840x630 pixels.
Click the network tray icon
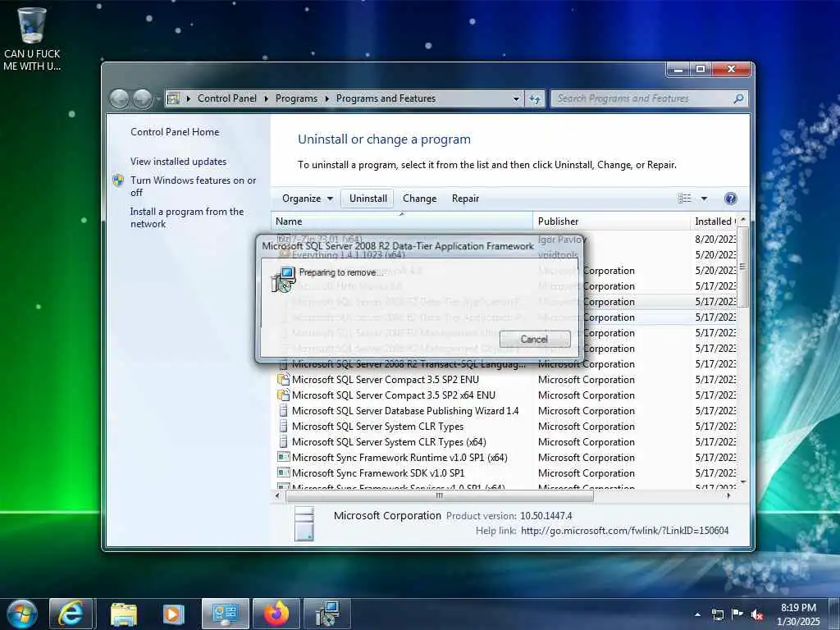click(x=717, y=615)
